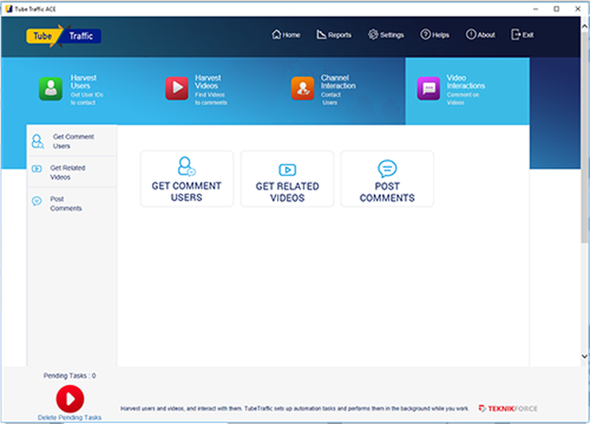Click the Delete Pending Tasks link
The image size is (590, 424).
point(70,418)
